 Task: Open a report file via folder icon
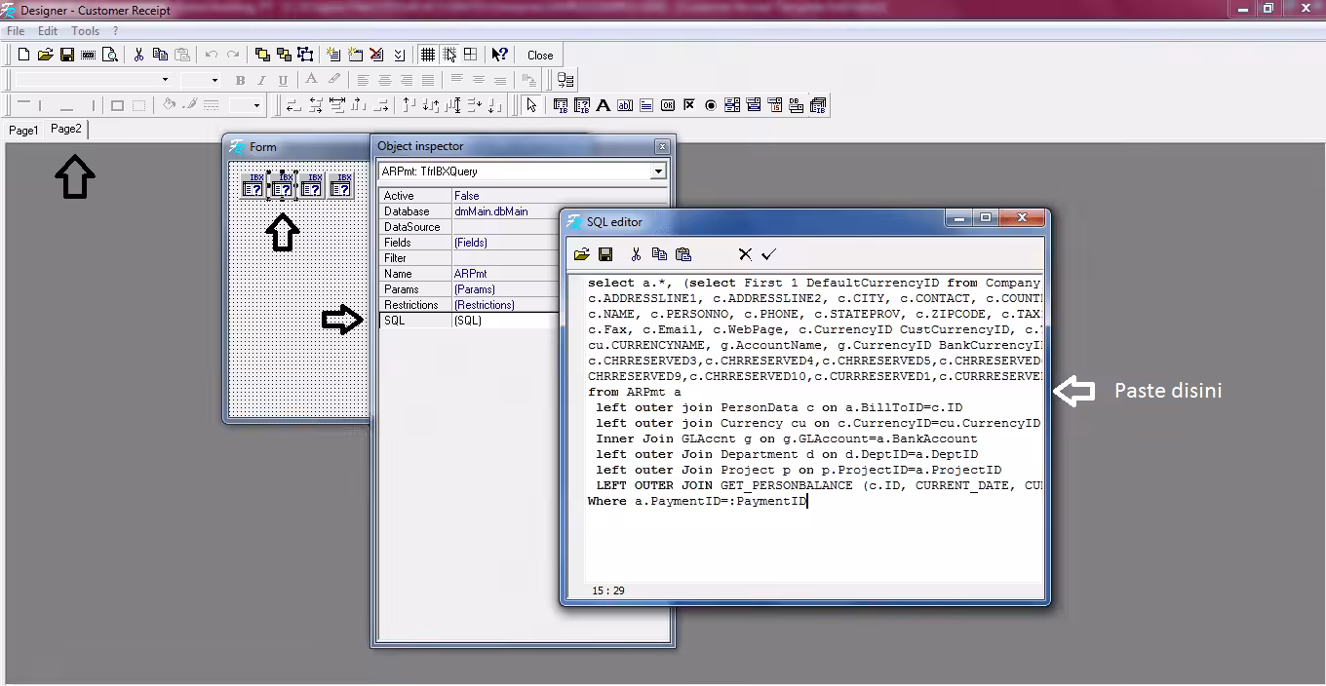(x=45, y=55)
